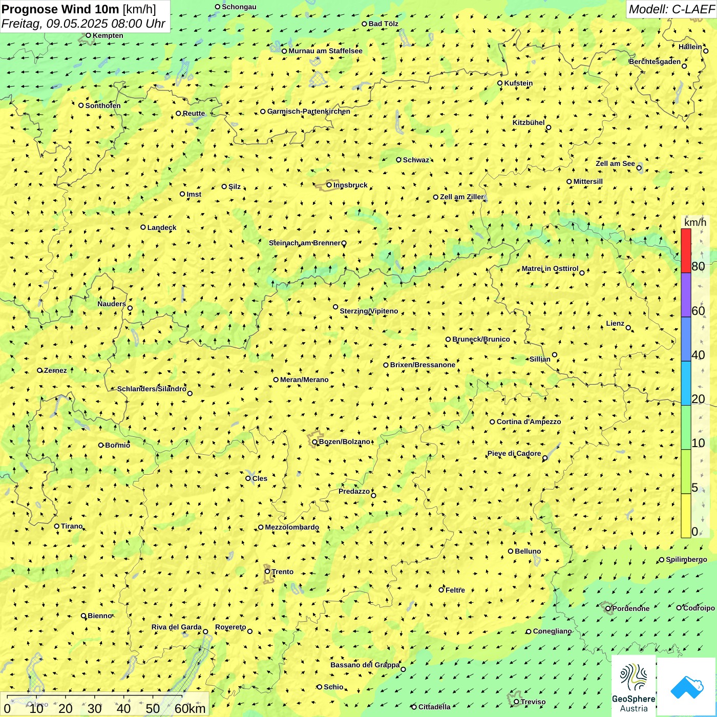Click the 'Zell am Ziller' label
Screen dimensions: 717x717
point(461,197)
